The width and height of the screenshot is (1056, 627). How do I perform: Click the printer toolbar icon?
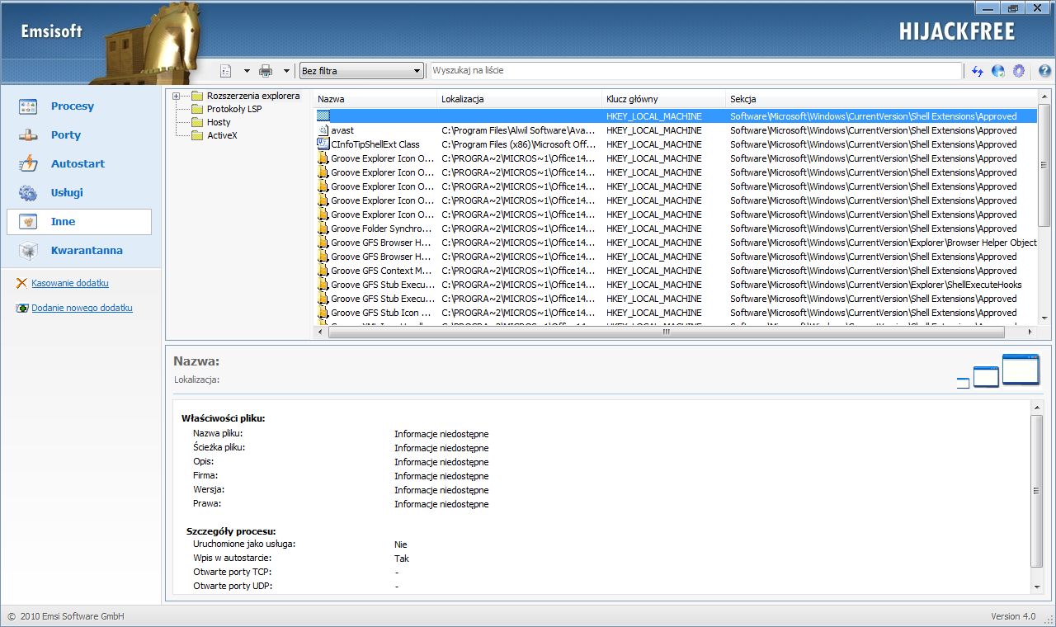click(x=266, y=71)
